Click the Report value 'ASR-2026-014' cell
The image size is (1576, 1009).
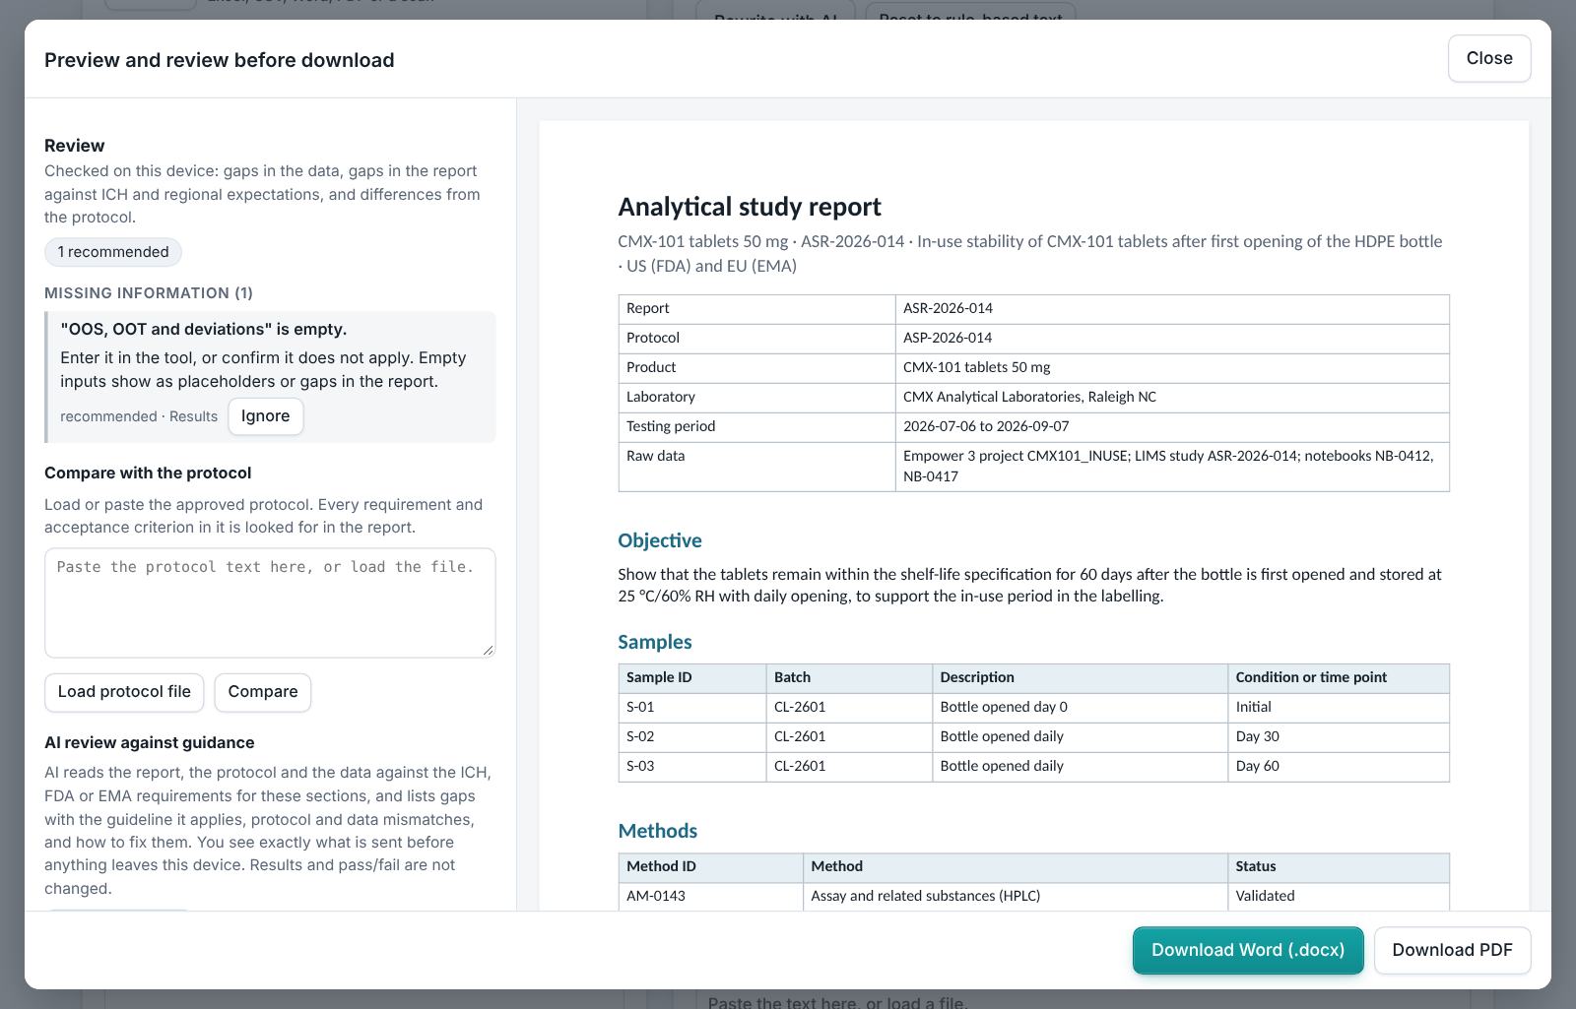[1172, 309]
